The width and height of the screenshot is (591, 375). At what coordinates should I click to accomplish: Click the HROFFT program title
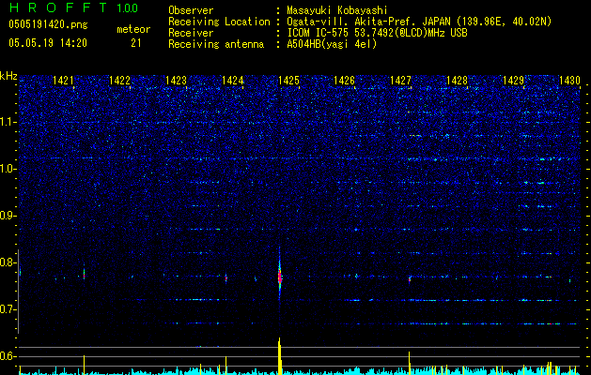pyautogui.click(x=57, y=7)
